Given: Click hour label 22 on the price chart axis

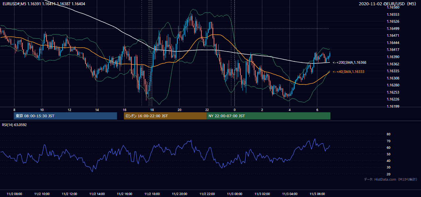Looking at the screenshot, I should pyautogui.click(x=207, y=110).
